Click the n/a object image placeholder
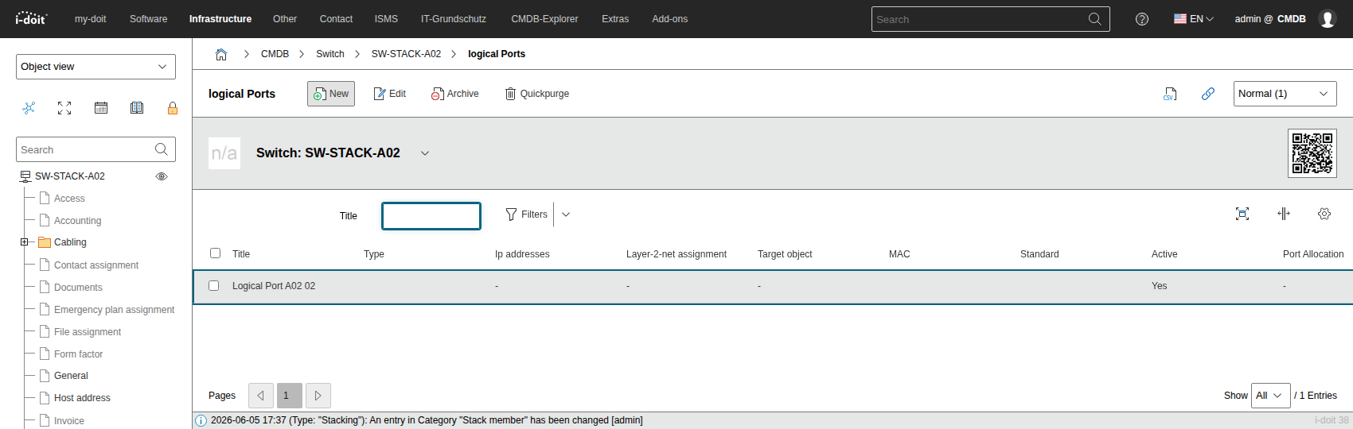 pos(224,153)
